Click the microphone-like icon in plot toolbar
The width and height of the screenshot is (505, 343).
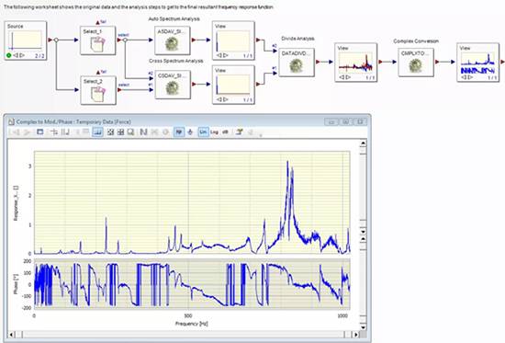click(190, 132)
